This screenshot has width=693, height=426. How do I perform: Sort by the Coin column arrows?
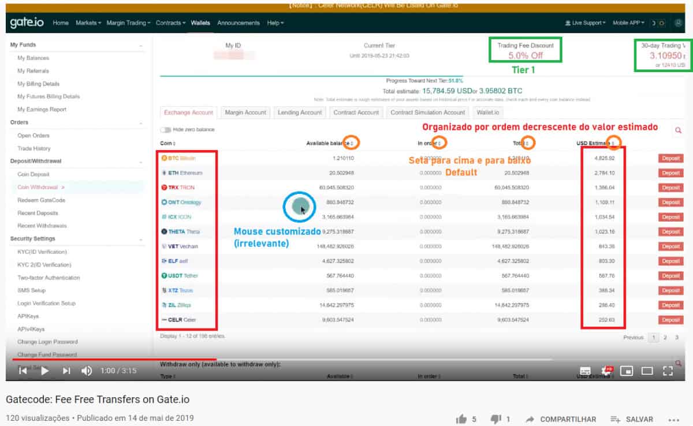(x=174, y=143)
